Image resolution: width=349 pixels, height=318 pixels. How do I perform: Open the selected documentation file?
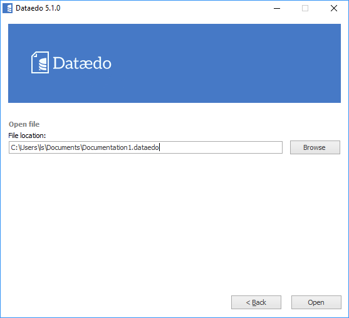point(316,302)
